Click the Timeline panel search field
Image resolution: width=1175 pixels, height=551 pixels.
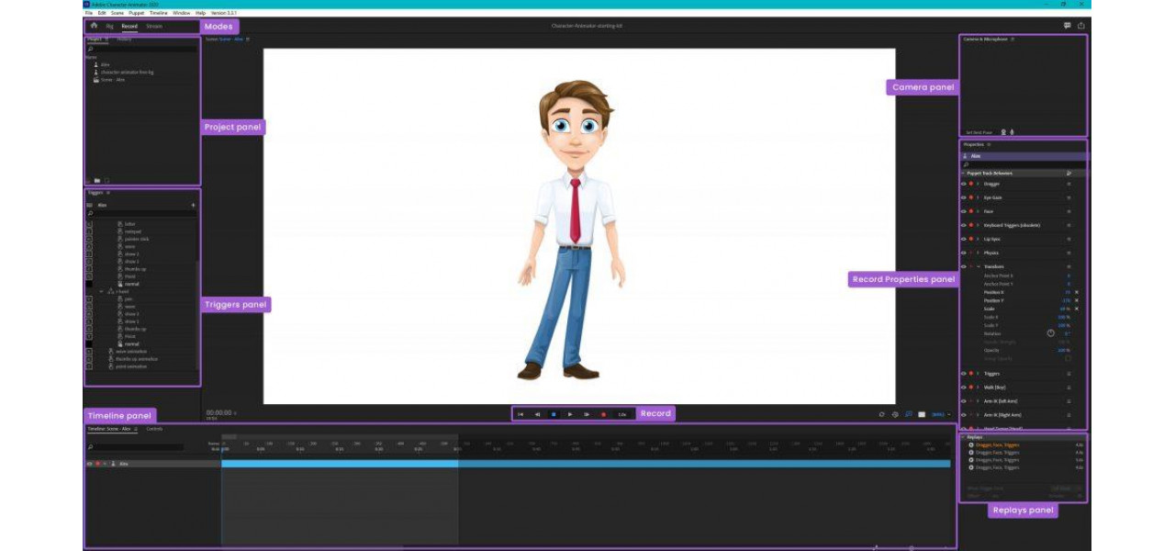(x=136, y=447)
